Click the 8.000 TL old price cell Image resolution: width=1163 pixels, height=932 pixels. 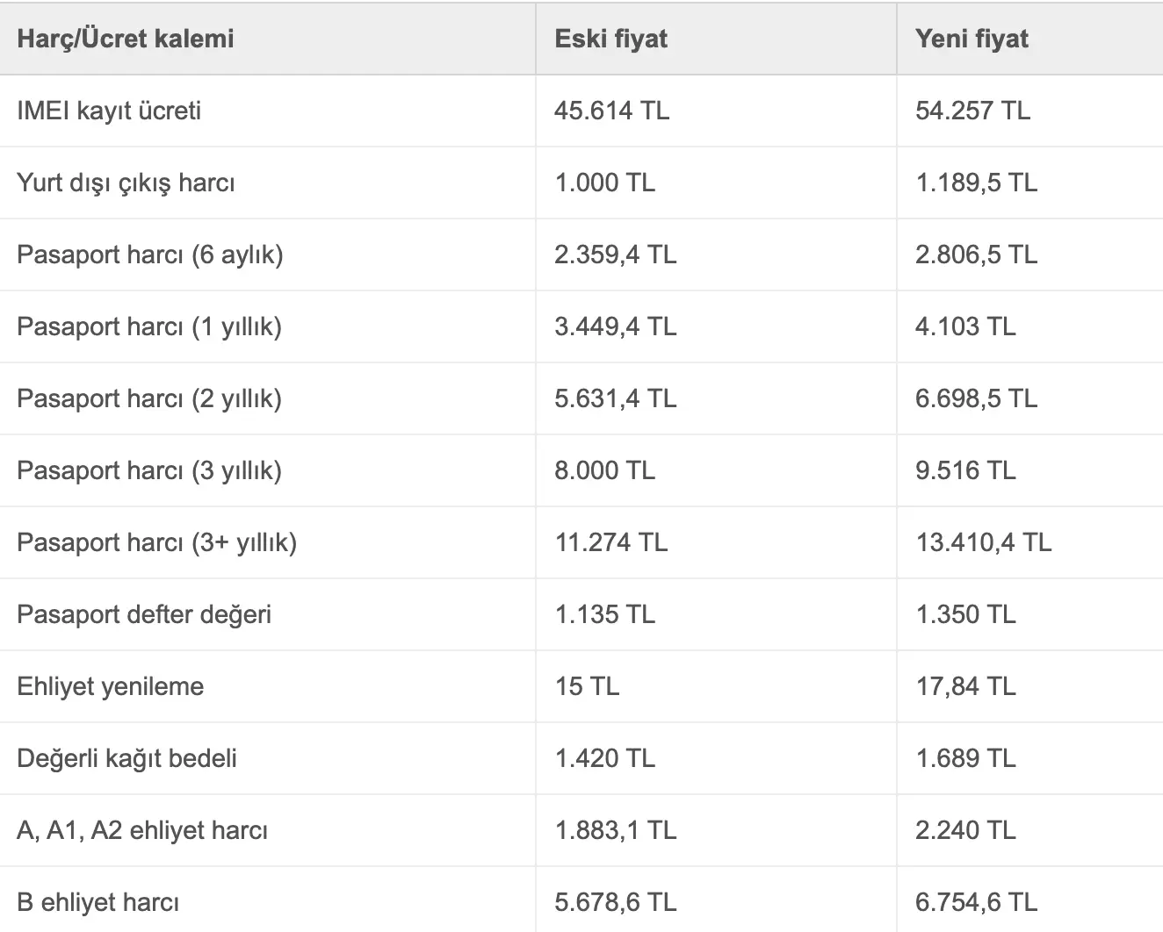pos(604,470)
